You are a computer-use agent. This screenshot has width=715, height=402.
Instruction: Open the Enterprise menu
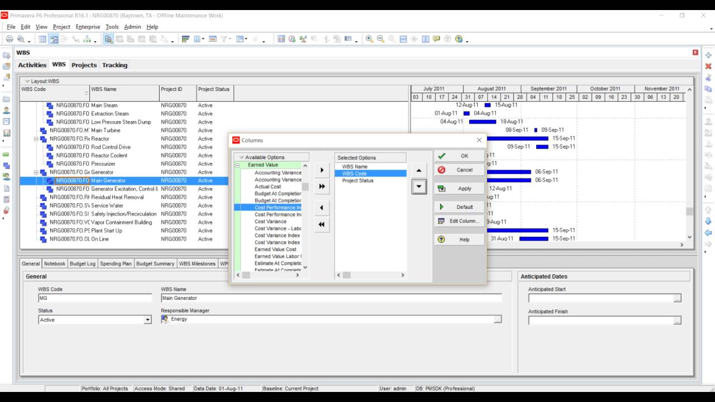pos(88,27)
